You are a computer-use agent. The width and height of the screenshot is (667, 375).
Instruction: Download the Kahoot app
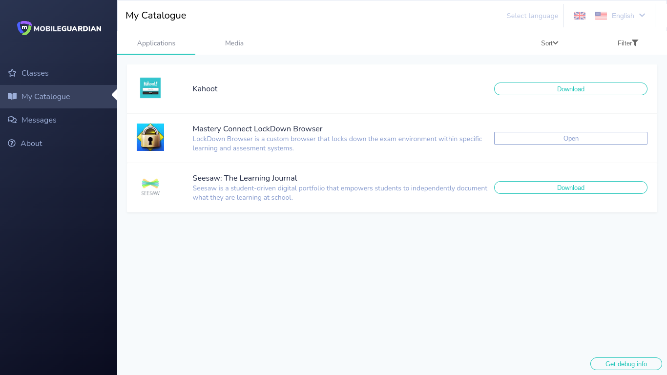point(570,89)
